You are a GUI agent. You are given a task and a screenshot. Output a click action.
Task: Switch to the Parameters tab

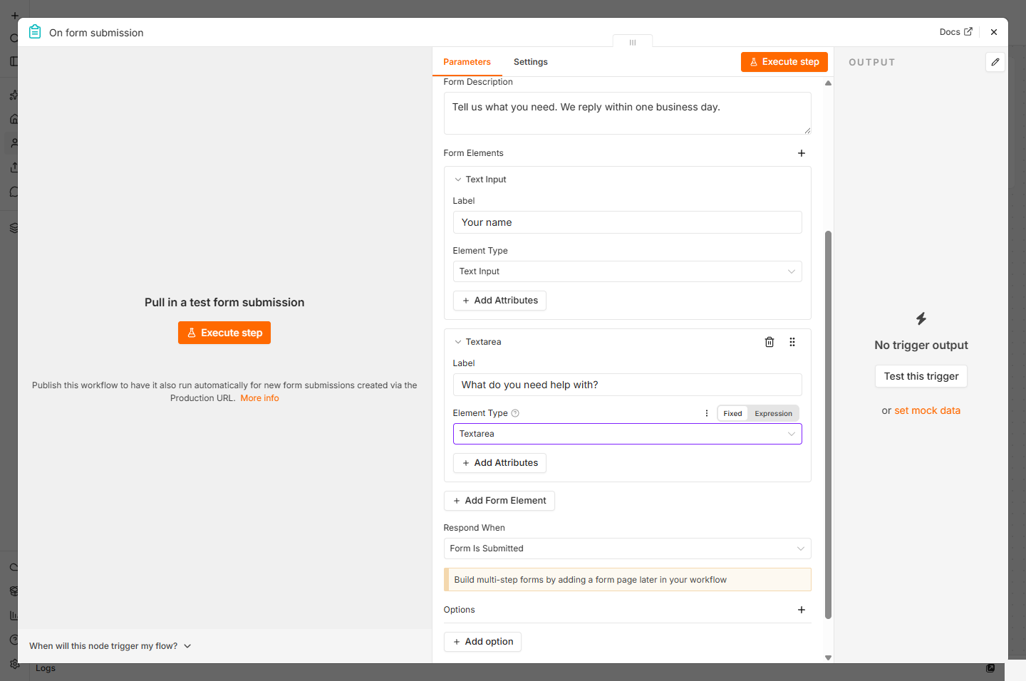point(467,62)
